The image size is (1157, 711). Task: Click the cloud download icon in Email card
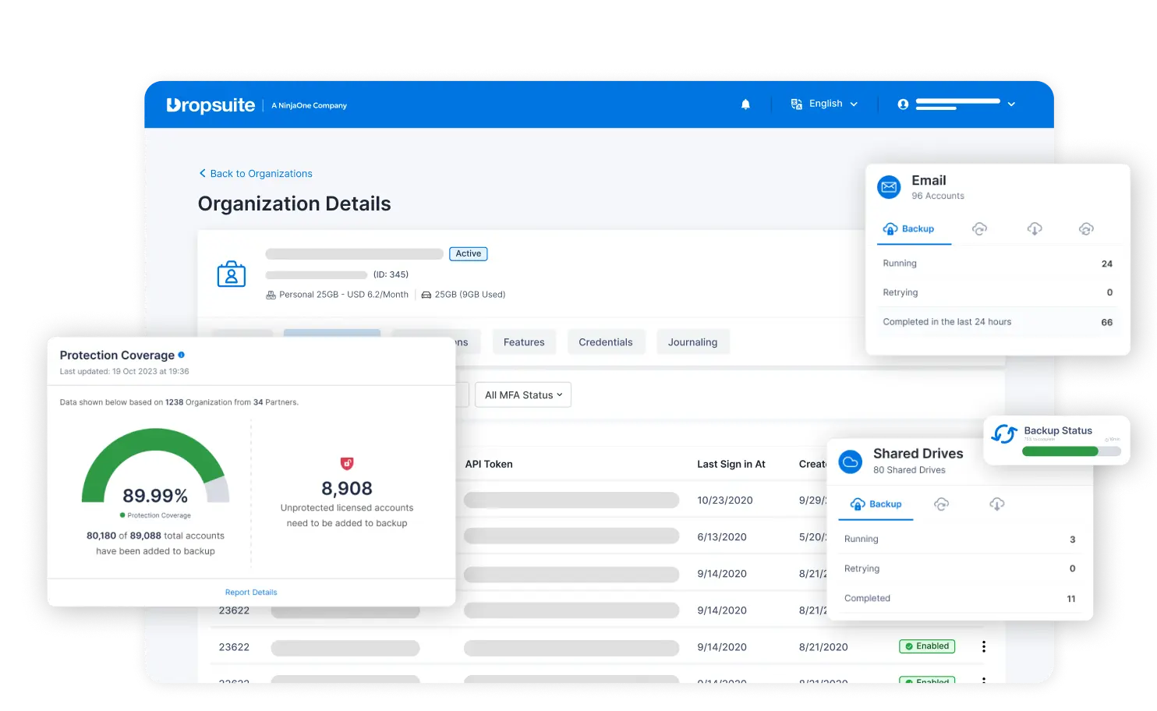point(1035,228)
